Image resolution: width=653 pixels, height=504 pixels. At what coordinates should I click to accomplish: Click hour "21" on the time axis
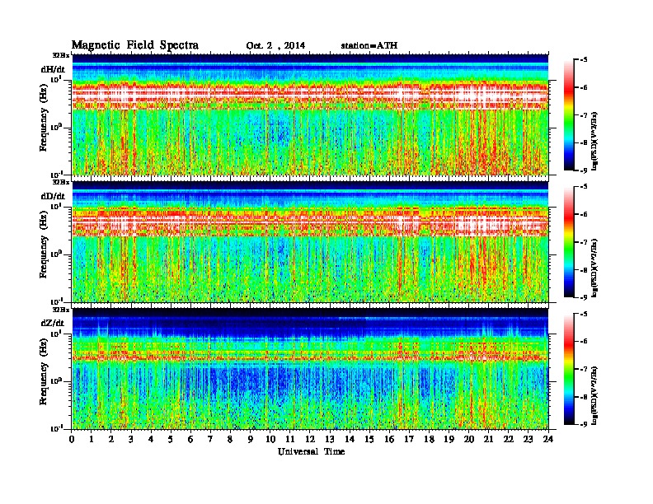[x=488, y=440]
